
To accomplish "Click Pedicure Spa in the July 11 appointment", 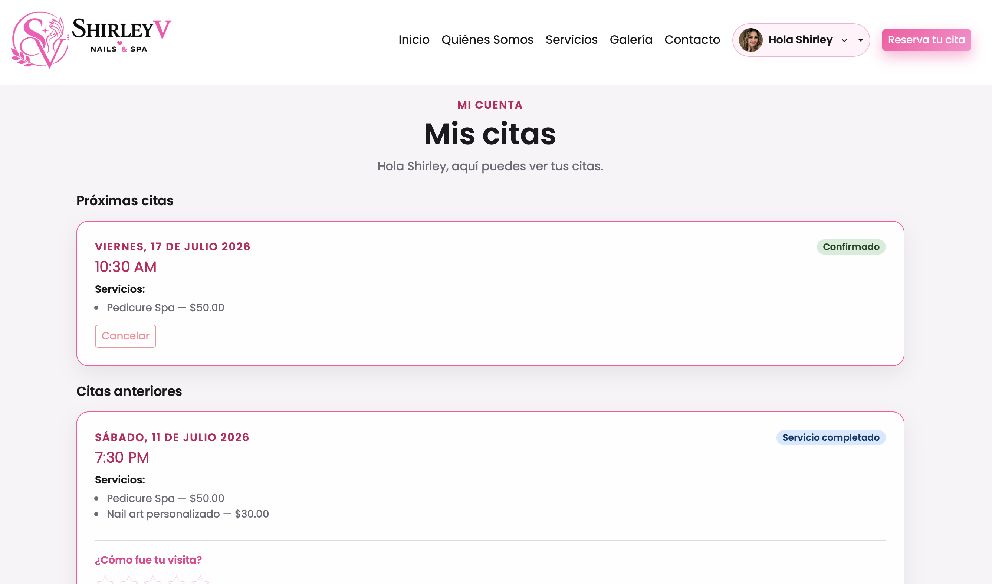I will (165, 498).
